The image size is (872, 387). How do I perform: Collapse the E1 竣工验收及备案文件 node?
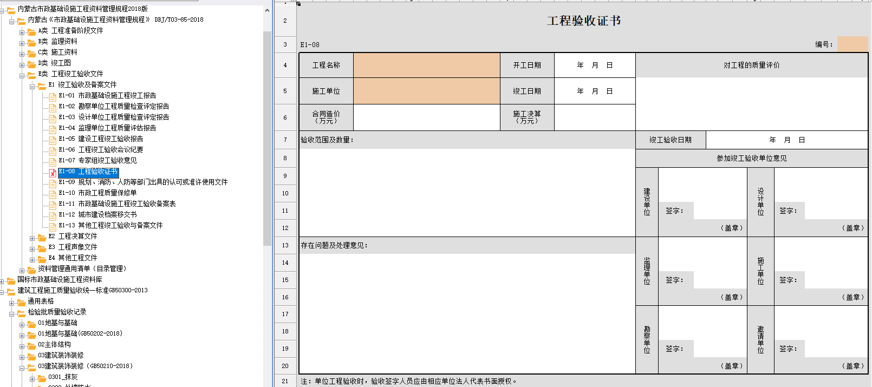pos(32,86)
